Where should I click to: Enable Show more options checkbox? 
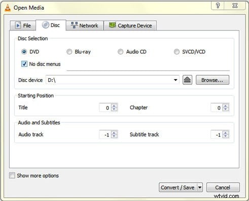[x=12, y=176]
